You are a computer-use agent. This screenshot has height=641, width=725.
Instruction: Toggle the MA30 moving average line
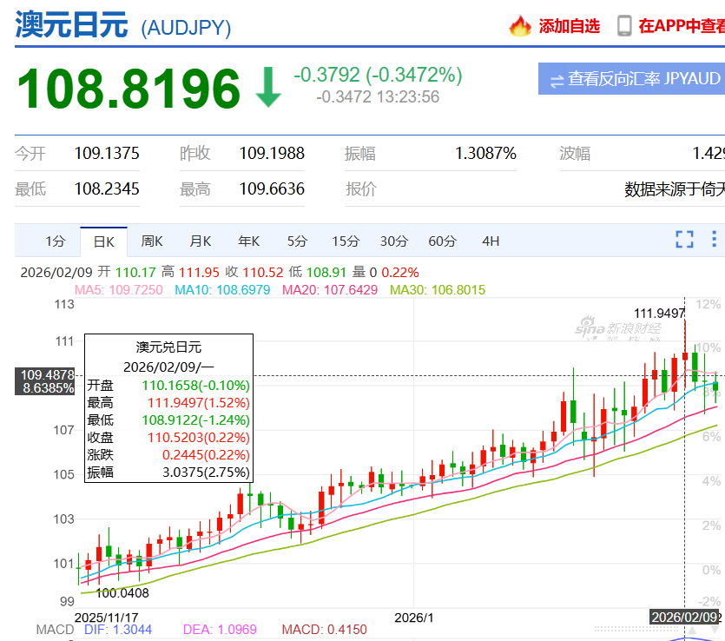point(437,290)
